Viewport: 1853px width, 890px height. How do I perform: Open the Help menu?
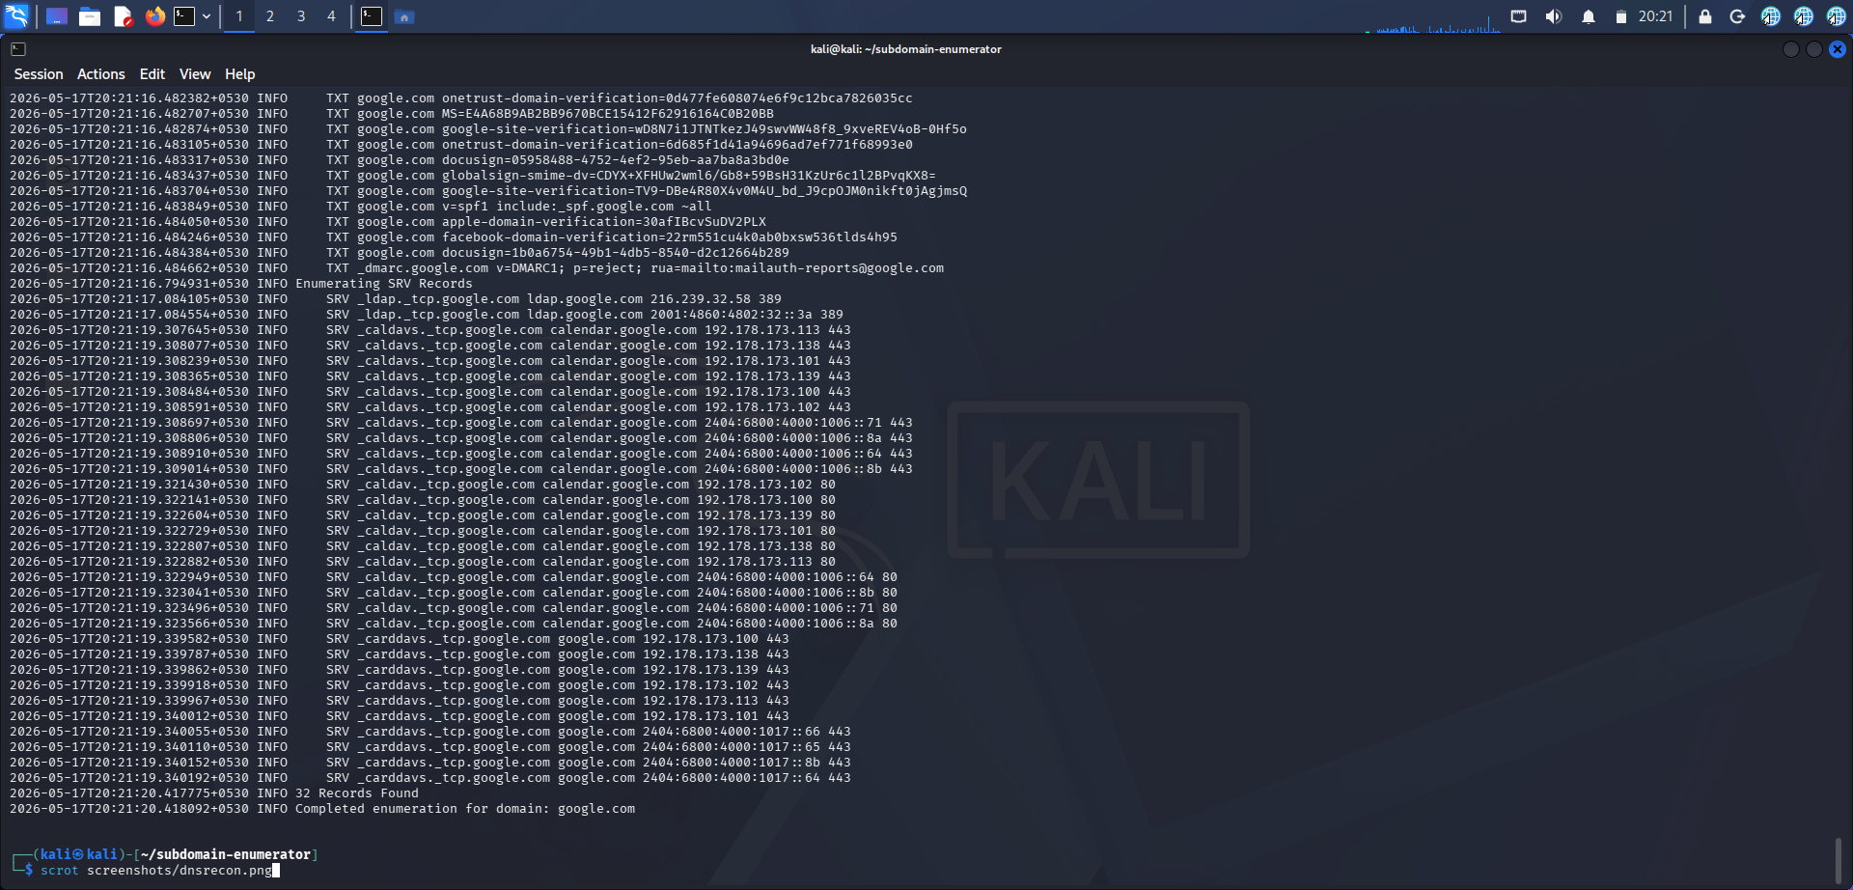point(240,74)
